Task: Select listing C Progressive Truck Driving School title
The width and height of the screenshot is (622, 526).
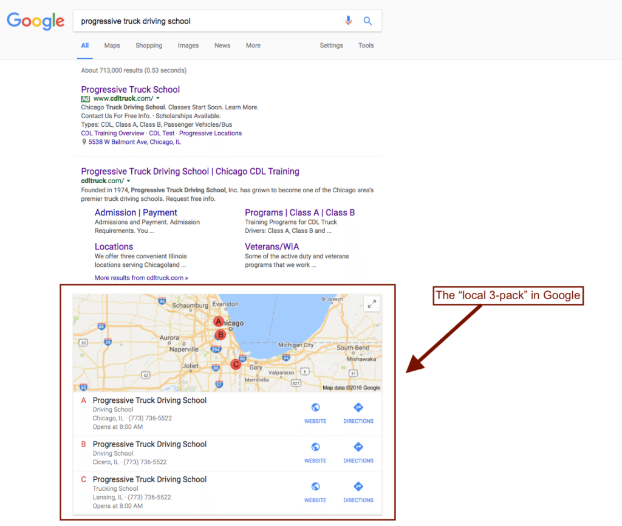Action: pyautogui.click(x=149, y=479)
